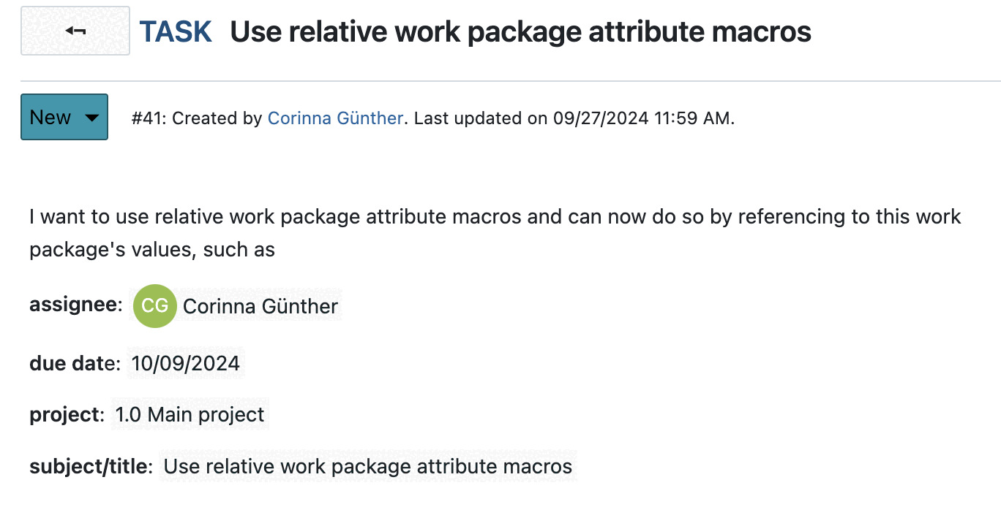The width and height of the screenshot is (1001, 507).
Task: Select the due date macro 10/09/2024
Action: [185, 363]
